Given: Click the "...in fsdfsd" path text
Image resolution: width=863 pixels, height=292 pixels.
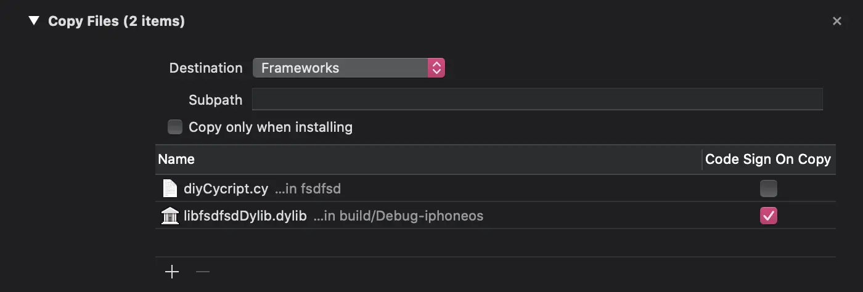Looking at the screenshot, I should pos(307,189).
